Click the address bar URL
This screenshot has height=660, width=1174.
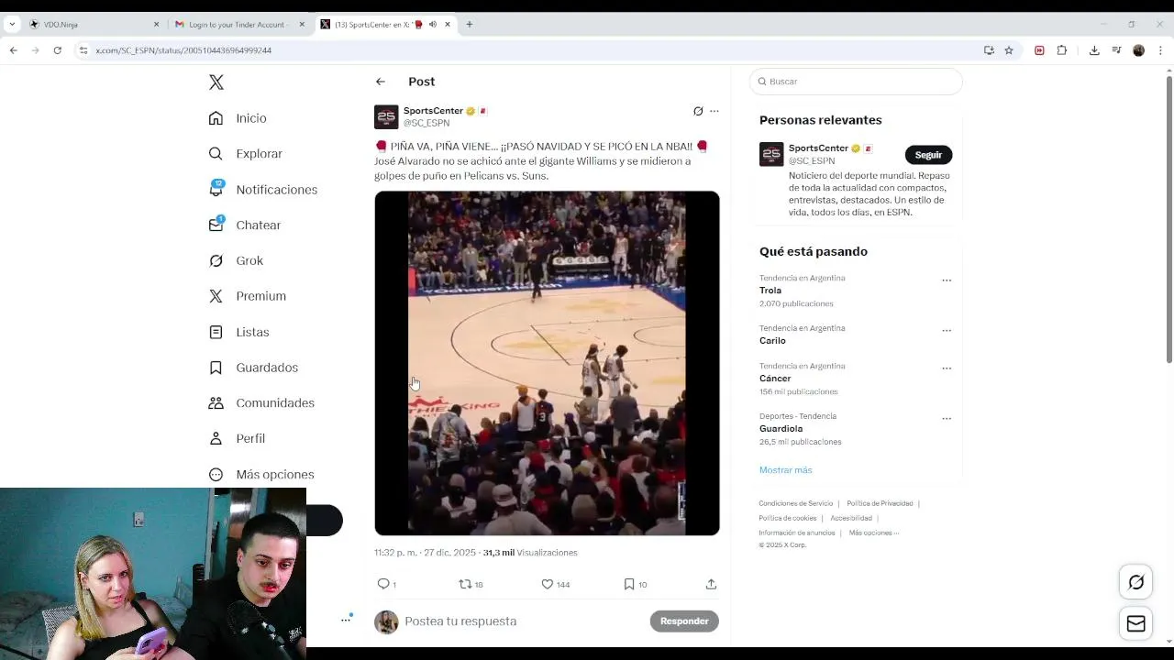tap(183, 50)
